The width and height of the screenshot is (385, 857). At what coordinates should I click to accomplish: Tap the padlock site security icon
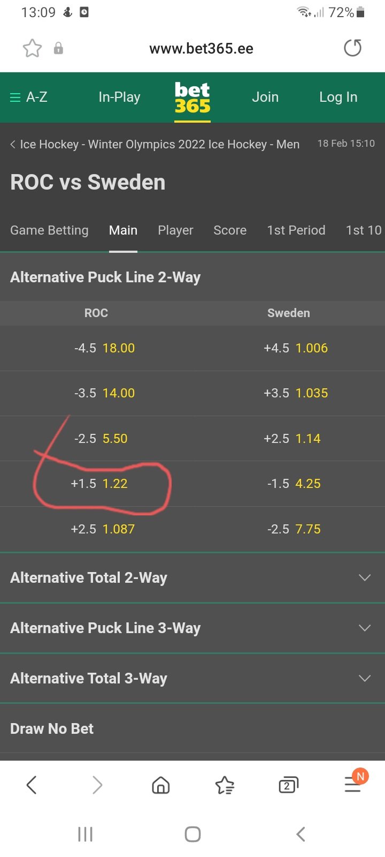[x=58, y=49]
